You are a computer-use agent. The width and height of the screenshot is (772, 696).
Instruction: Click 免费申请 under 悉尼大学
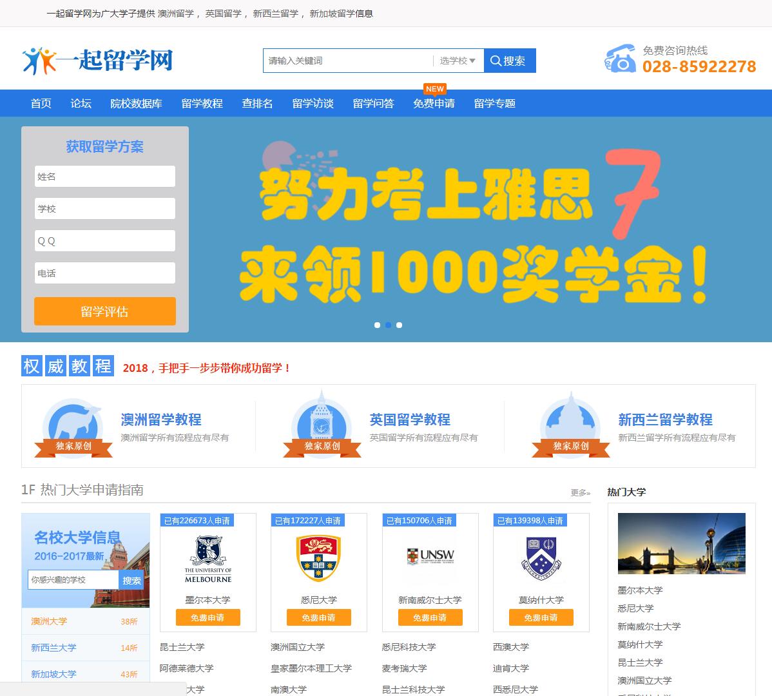pos(318,618)
